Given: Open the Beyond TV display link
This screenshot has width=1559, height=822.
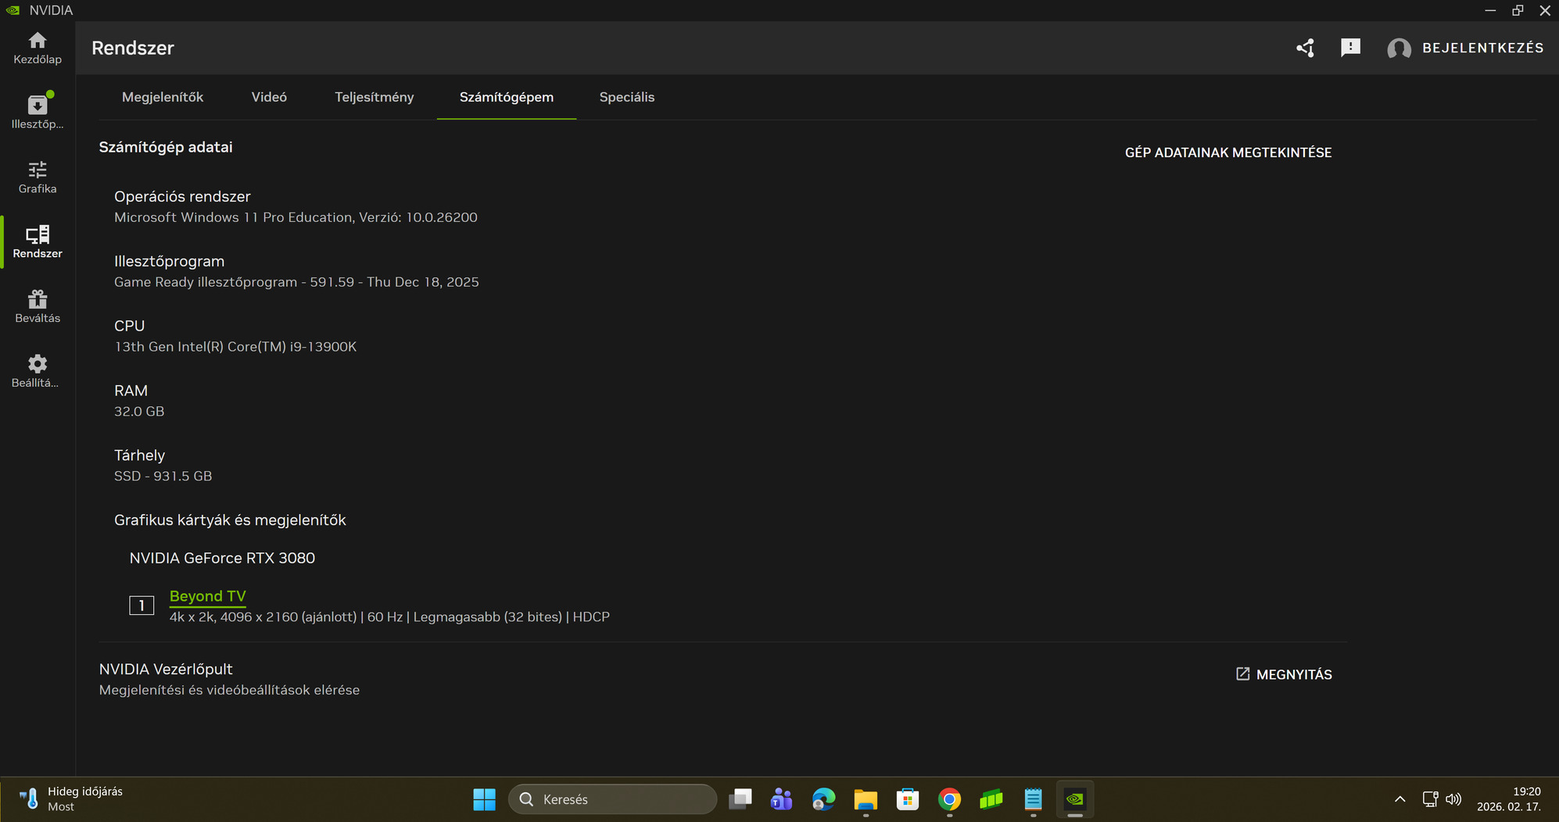Looking at the screenshot, I should [208, 596].
